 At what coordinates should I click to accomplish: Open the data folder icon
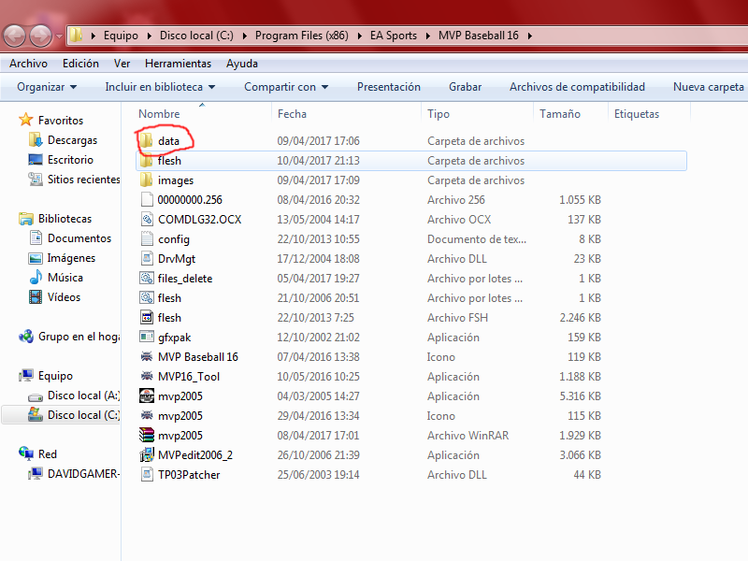click(146, 141)
